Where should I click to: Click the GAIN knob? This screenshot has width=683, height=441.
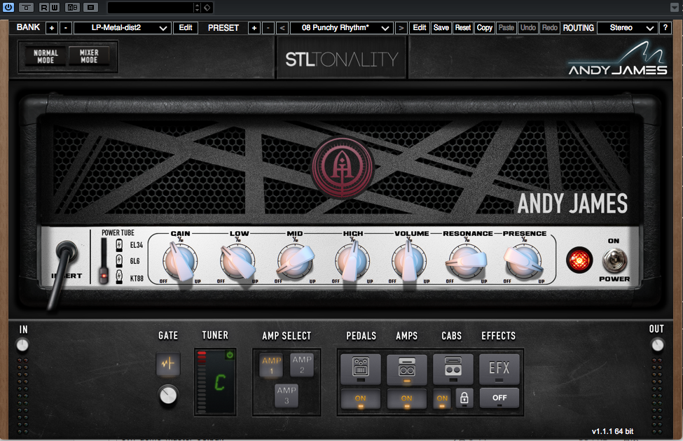tap(180, 262)
